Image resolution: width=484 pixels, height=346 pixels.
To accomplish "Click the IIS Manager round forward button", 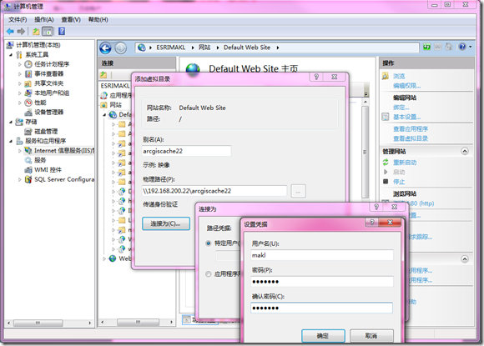I will pyautogui.click(x=121, y=48).
